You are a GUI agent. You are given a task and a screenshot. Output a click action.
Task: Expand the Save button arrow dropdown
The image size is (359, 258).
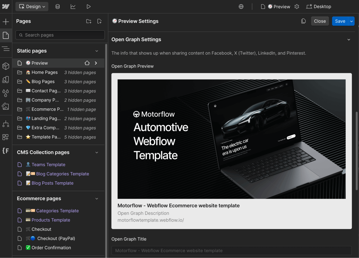coord(351,21)
